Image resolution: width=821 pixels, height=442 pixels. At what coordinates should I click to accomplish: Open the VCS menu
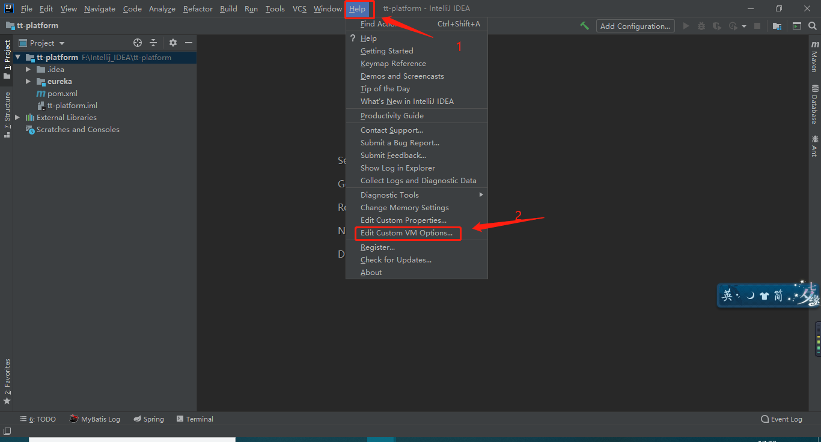[x=299, y=8]
